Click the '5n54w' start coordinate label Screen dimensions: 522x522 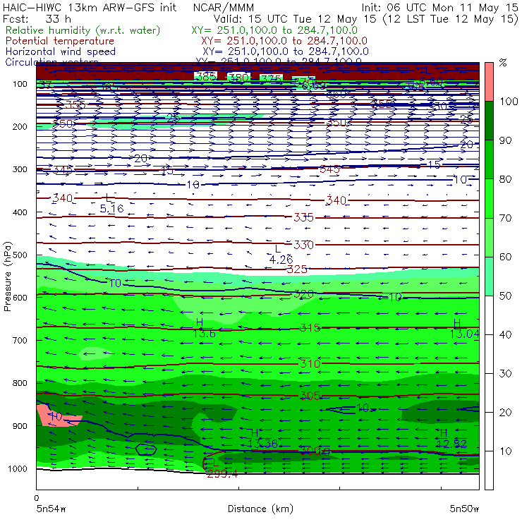coord(51,509)
